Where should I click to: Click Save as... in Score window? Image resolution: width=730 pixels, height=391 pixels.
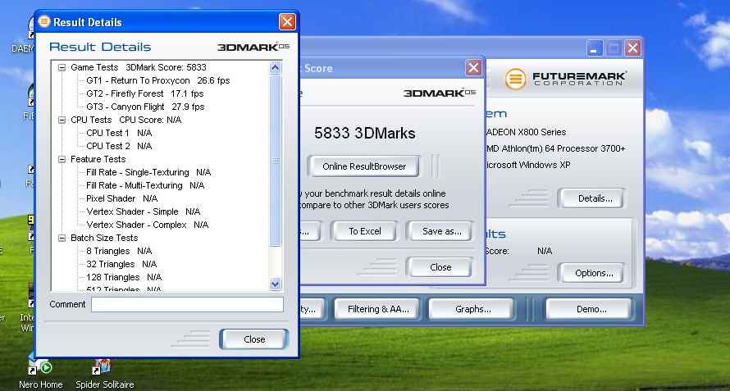pyautogui.click(x=441, y=231)
